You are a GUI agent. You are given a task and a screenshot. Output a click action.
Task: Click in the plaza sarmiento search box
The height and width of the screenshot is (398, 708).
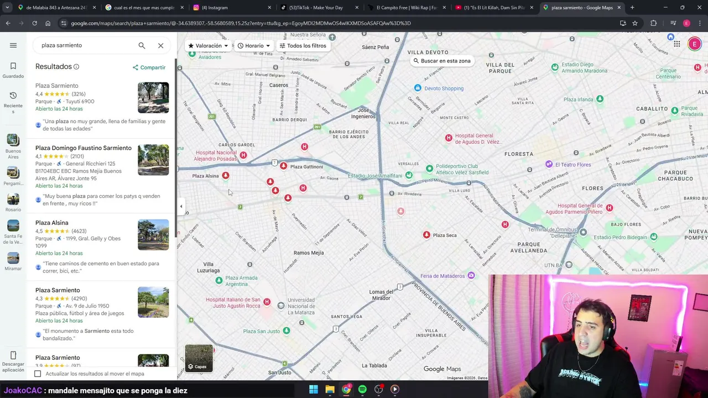(86, 45)
